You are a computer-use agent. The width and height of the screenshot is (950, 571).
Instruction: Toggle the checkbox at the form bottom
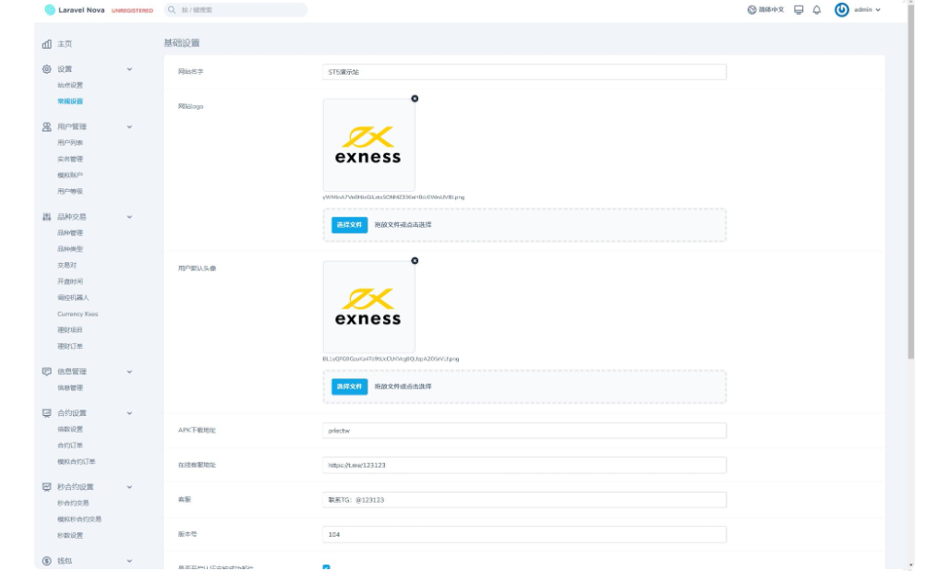pyautogui.click(x=327, y=567)
